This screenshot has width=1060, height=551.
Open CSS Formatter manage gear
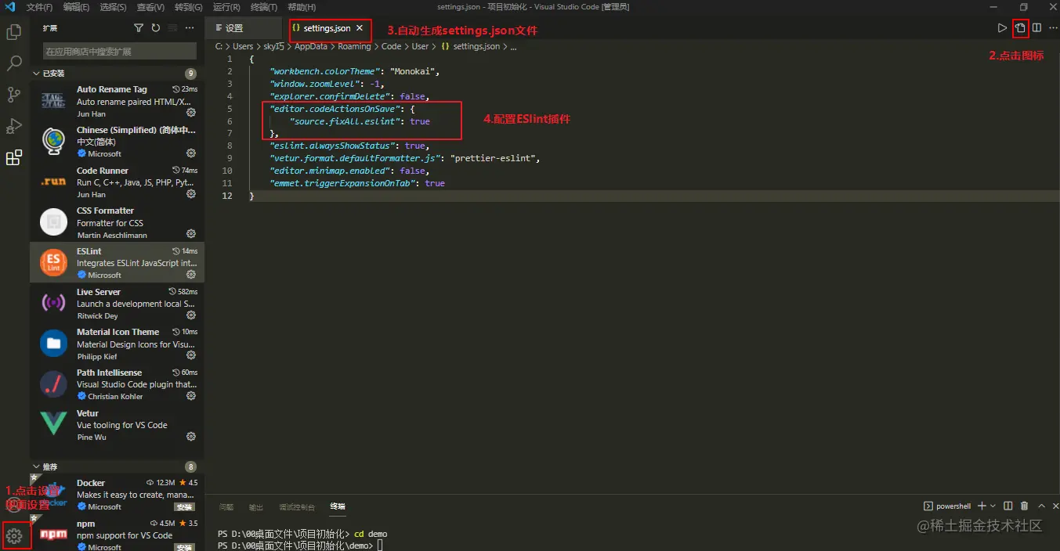(191, 234)
